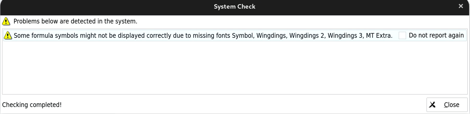Click the word "Symbol," in the warning message
Image resolution: width=470 pixels, height=114 pixels.
click(243, 36)
